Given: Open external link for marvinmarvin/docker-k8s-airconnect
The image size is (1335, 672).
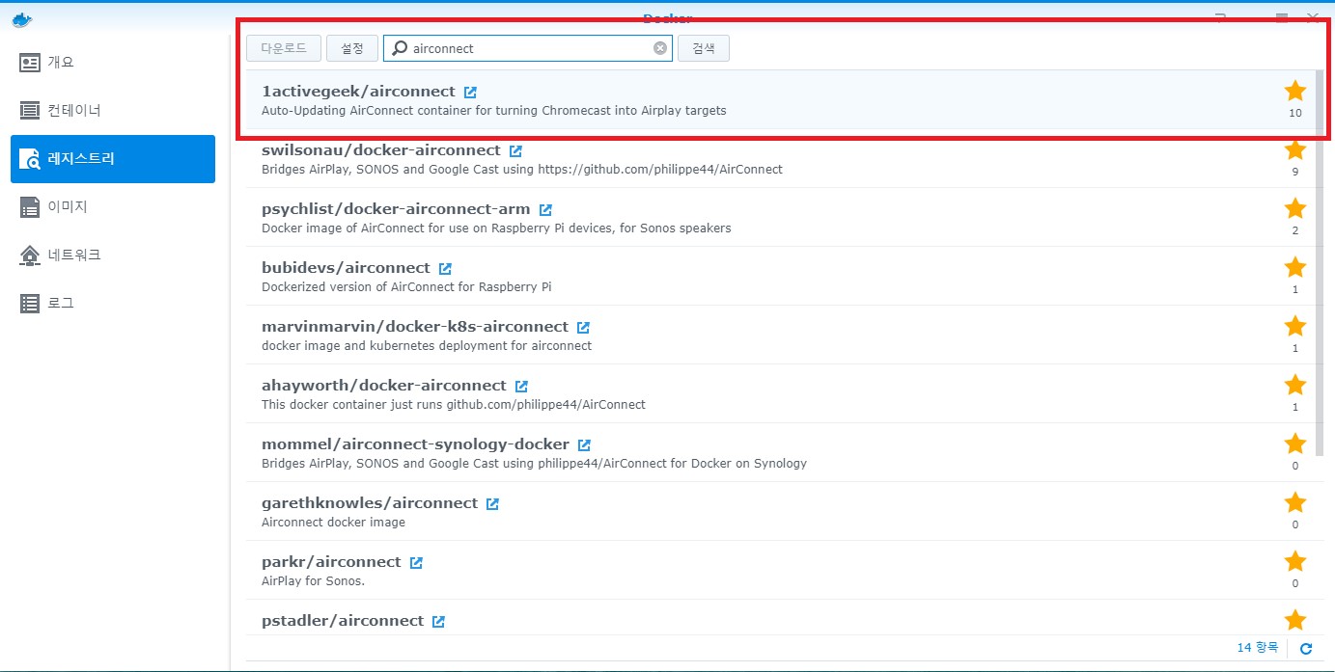Looking at the screenshot, I should pos(583,328).
